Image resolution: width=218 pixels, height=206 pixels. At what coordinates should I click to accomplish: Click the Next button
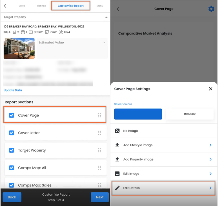tap(100, 197)
